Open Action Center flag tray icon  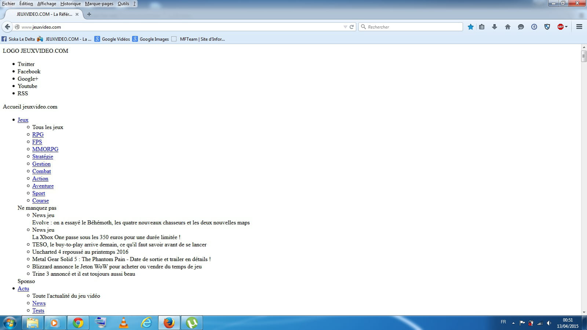(522, 323)
